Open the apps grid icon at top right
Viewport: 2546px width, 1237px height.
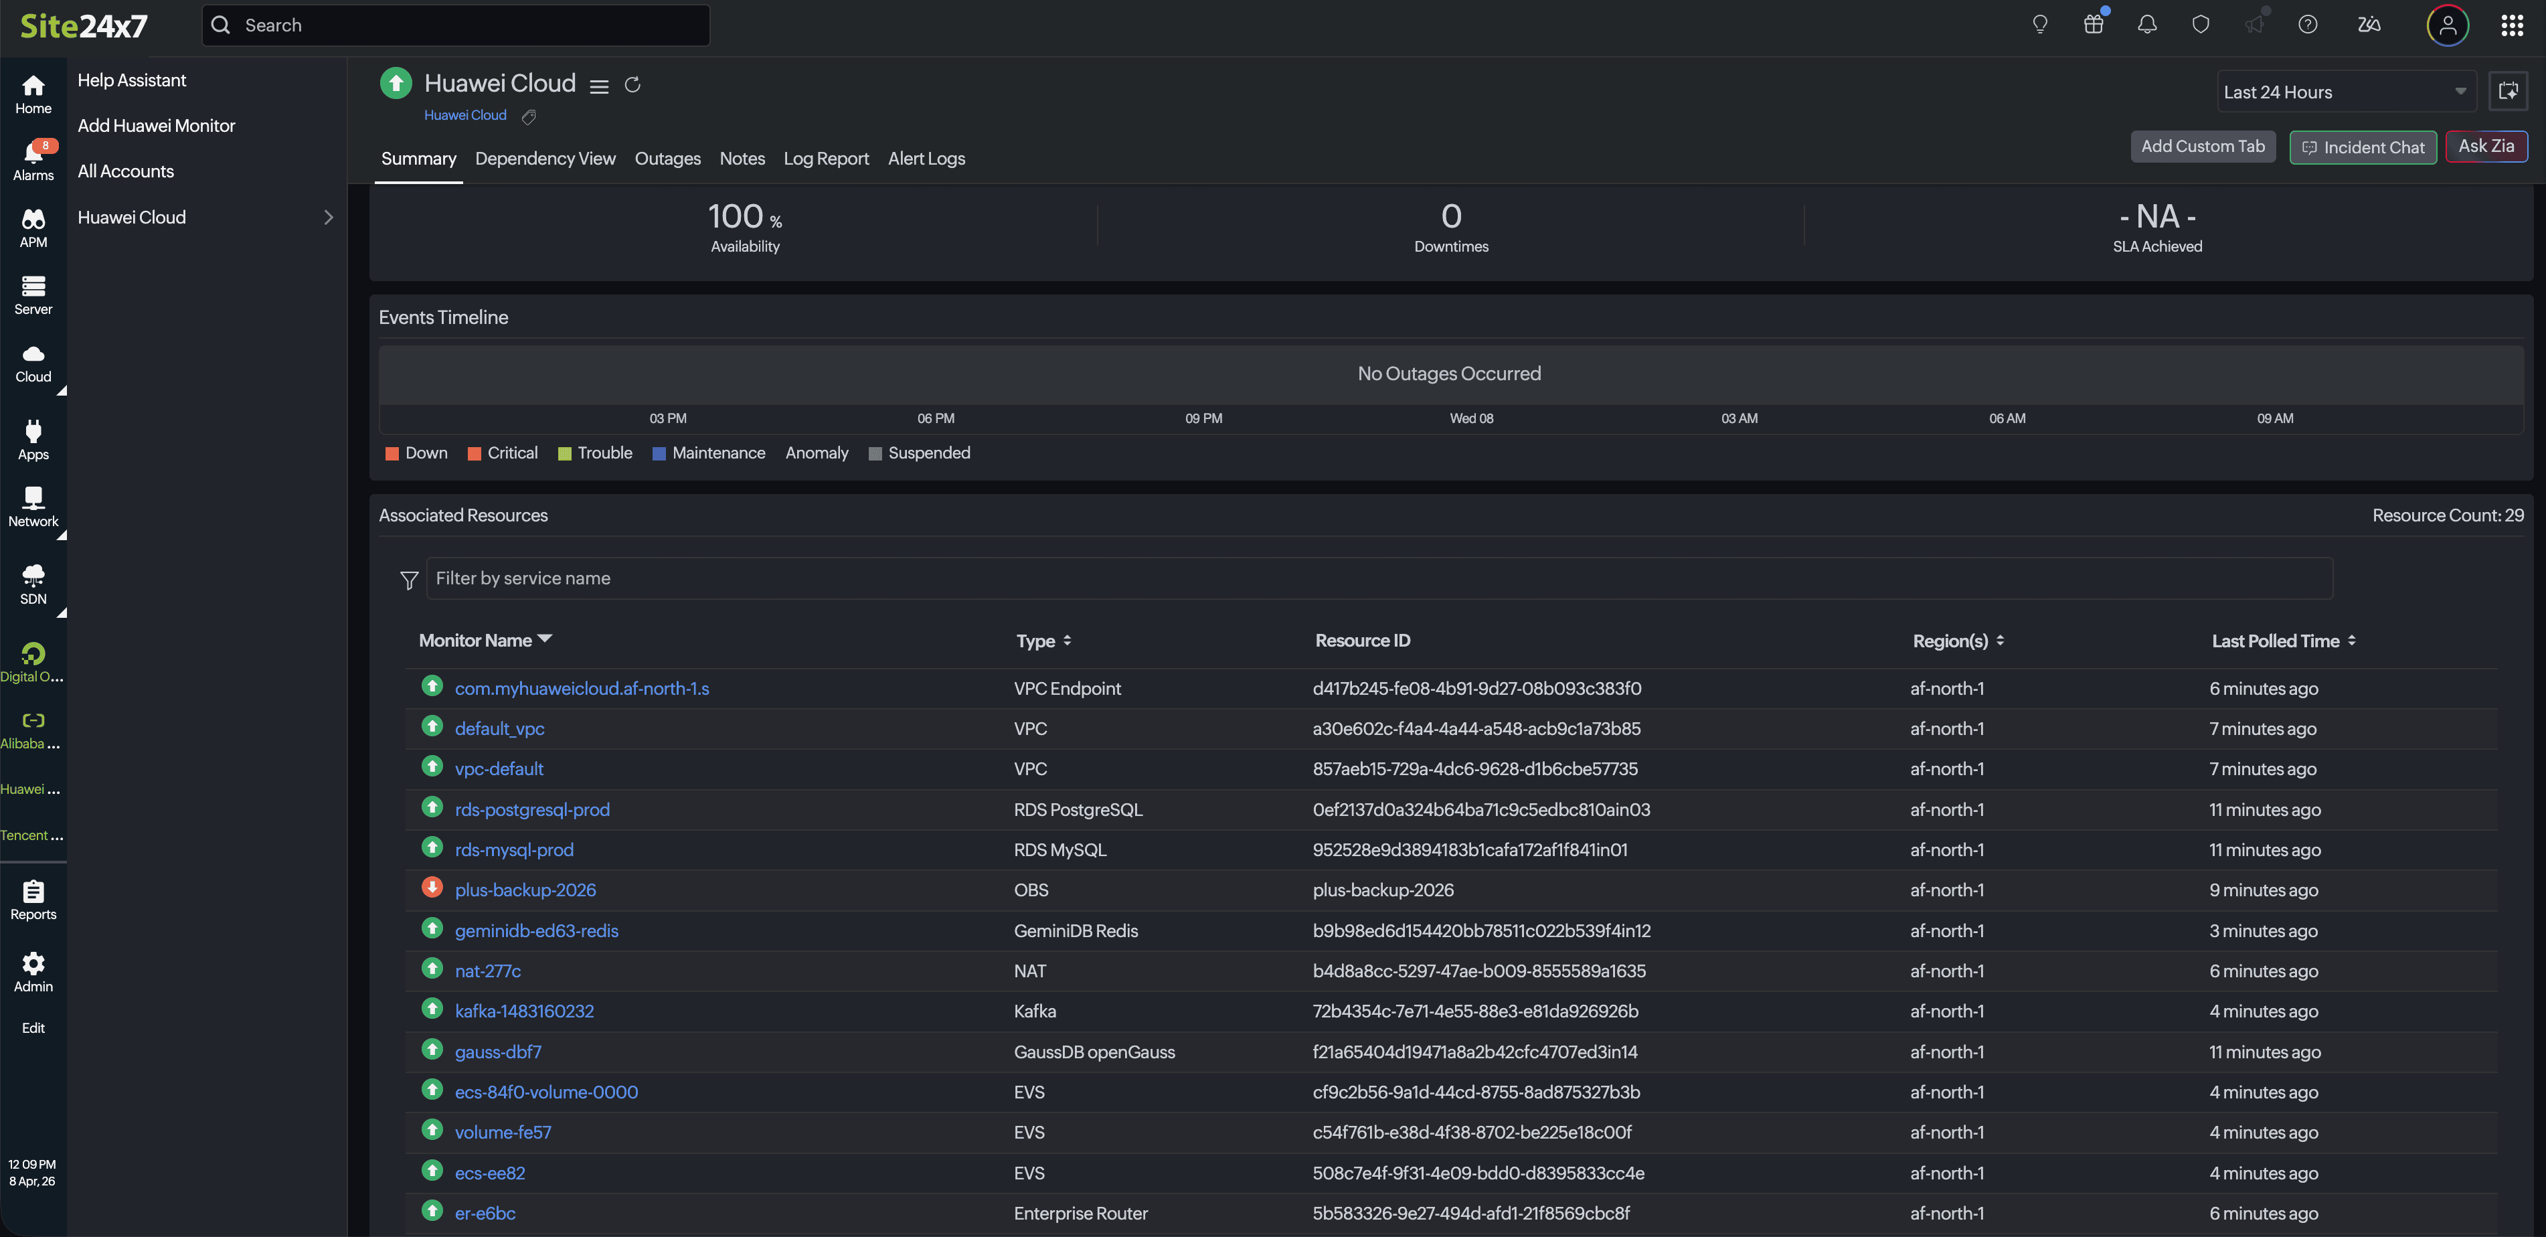(x=2511, y=25)
